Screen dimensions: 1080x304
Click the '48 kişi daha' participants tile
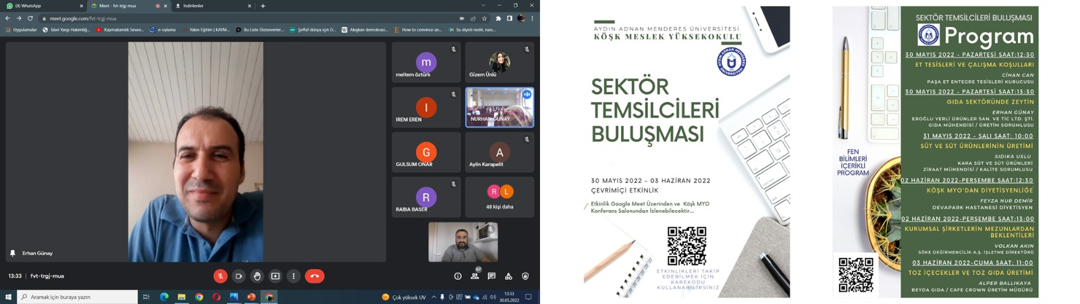click(500, 197)
